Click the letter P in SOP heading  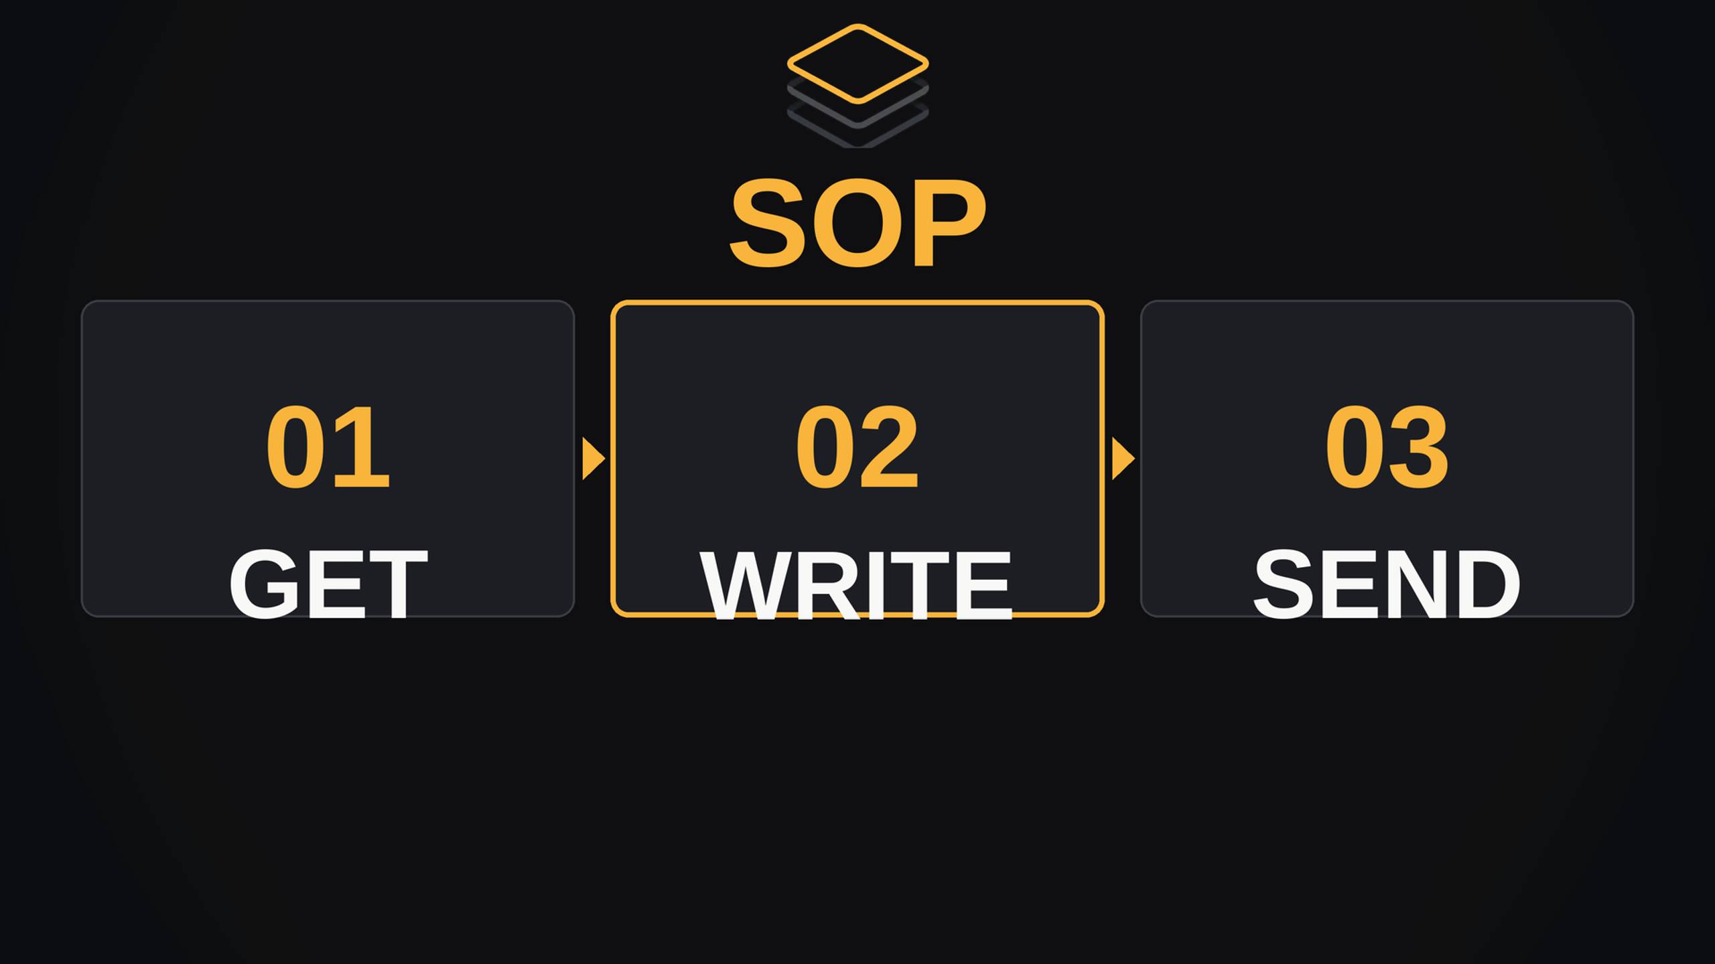950,222
